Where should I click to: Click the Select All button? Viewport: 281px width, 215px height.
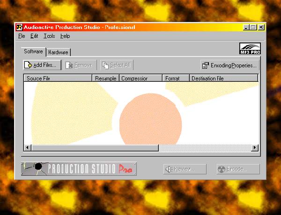click(x=117, y=65)
